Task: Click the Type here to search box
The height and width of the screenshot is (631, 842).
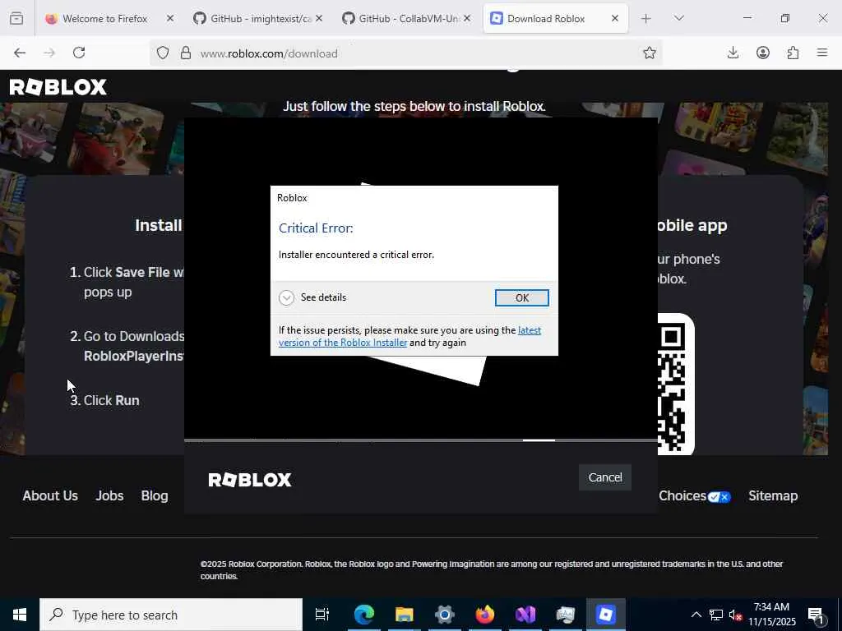Action: point(171,615)
